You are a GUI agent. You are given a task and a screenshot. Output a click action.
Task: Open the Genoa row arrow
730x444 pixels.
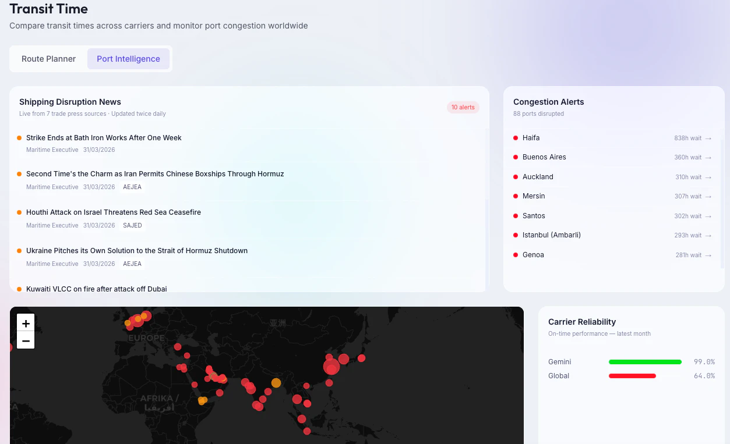click(x=708, y=255)
